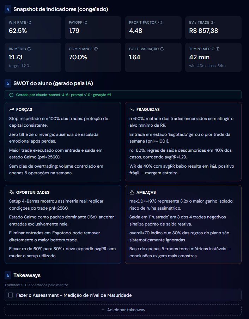249x319 pixels.
Task: Click the 'maxDD=-1973' threat line
Action: pyautogui.click(x=182, y=205)
